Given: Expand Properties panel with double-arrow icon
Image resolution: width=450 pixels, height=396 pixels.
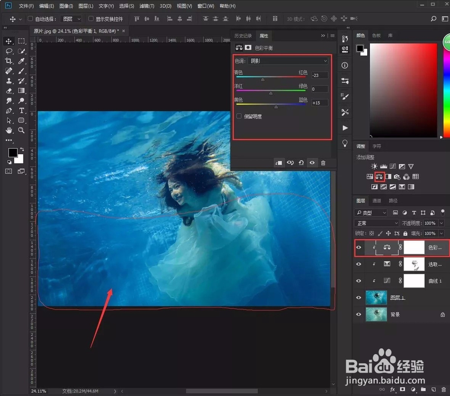Looking at the screenshot, I should (323, 36).
